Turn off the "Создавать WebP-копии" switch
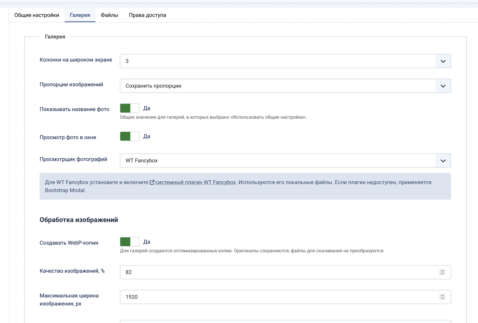Image resolution: width=478 pixels, height=323 pixels. (130, 242)
